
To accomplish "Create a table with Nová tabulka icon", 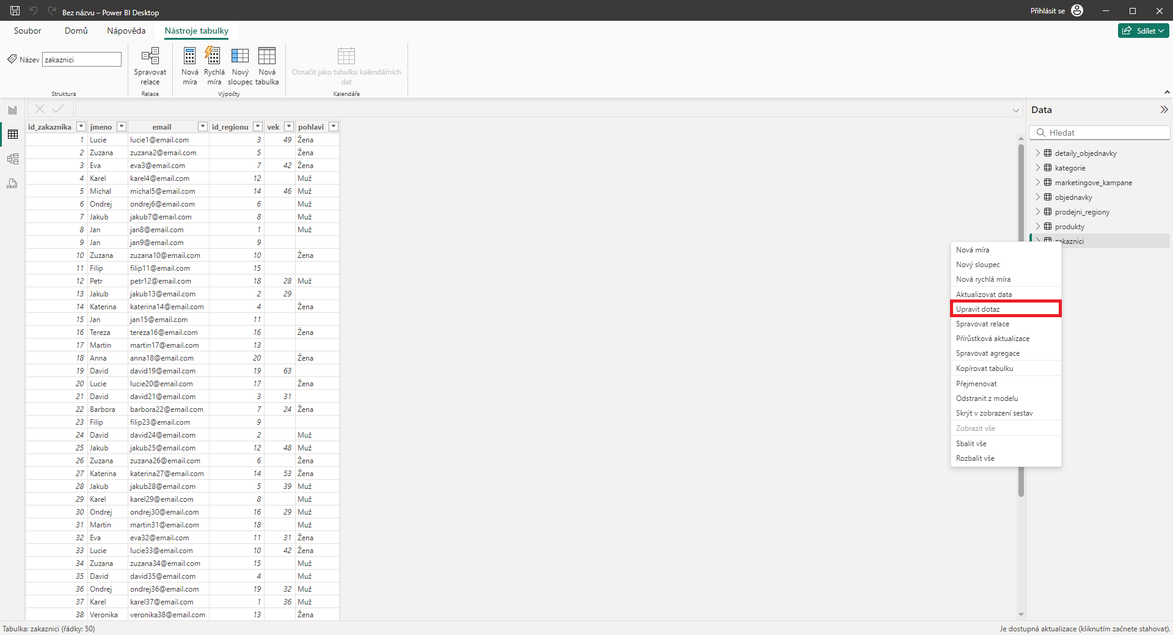I will pyautogui.click(x=267, y=64).
